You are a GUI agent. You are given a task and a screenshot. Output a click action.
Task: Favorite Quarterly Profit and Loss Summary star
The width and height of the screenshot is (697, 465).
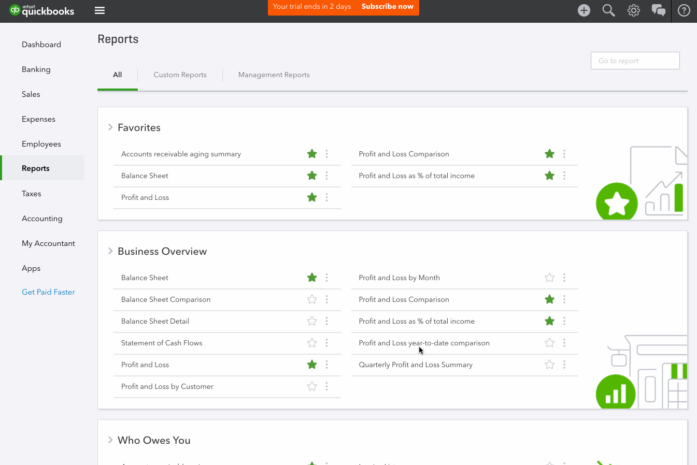(x=550, y=365)
